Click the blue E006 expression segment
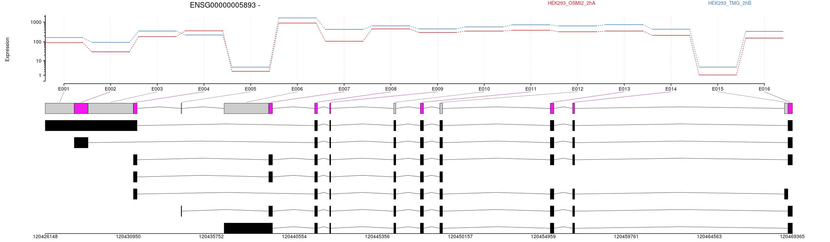The image size is (830, 242). 297,18
